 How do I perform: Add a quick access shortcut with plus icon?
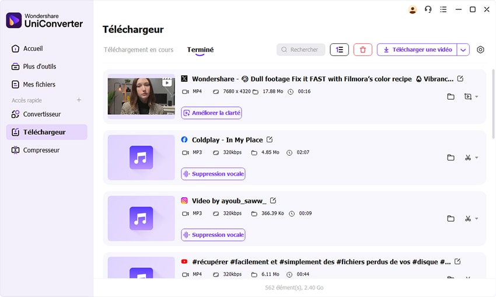pyautogui.click(x=79, y=100)
